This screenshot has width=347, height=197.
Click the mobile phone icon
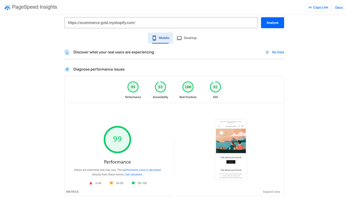pos(154,38)
